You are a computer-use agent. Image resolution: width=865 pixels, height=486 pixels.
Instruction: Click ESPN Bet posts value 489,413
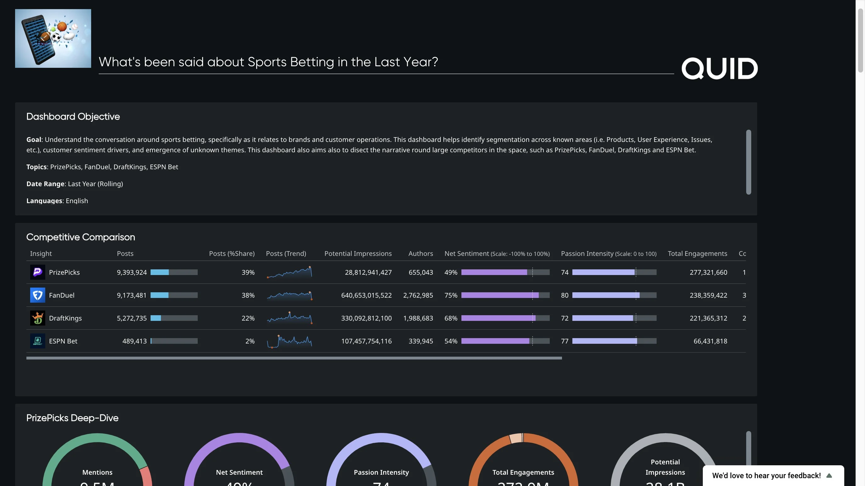[135, 341]
